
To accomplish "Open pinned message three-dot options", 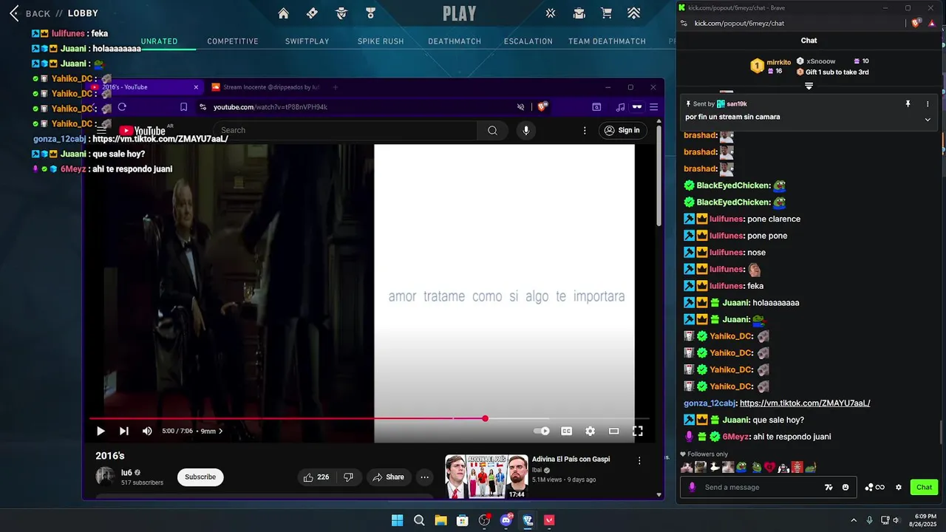I will coord(928,104).
